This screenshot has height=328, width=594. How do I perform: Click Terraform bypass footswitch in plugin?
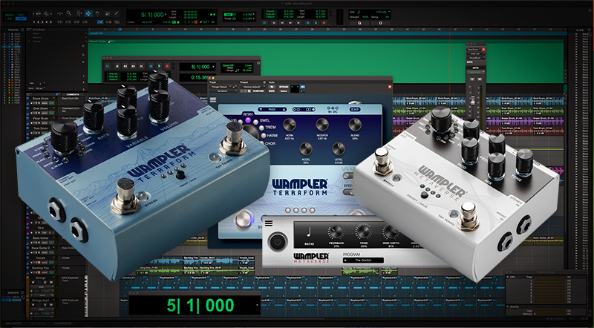244,219
